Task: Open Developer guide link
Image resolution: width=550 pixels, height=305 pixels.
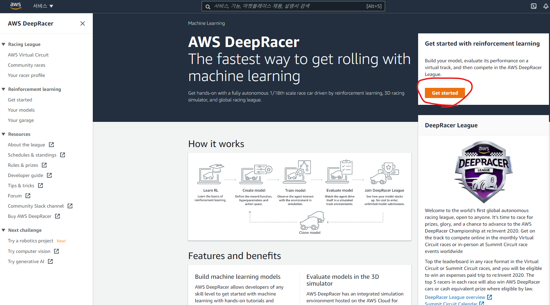Action: pyautogui.click(x=25, y=175)
